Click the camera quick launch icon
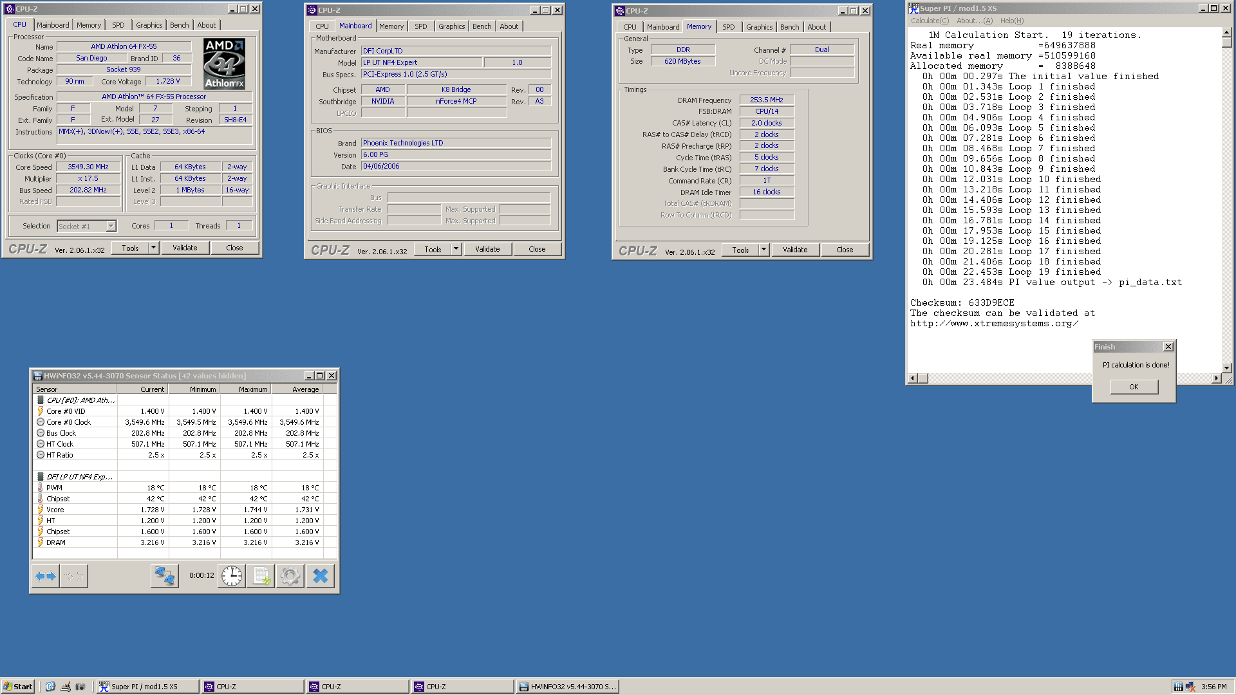The height and width of the screenshot is (695, 1236). [x=80, y=687]
